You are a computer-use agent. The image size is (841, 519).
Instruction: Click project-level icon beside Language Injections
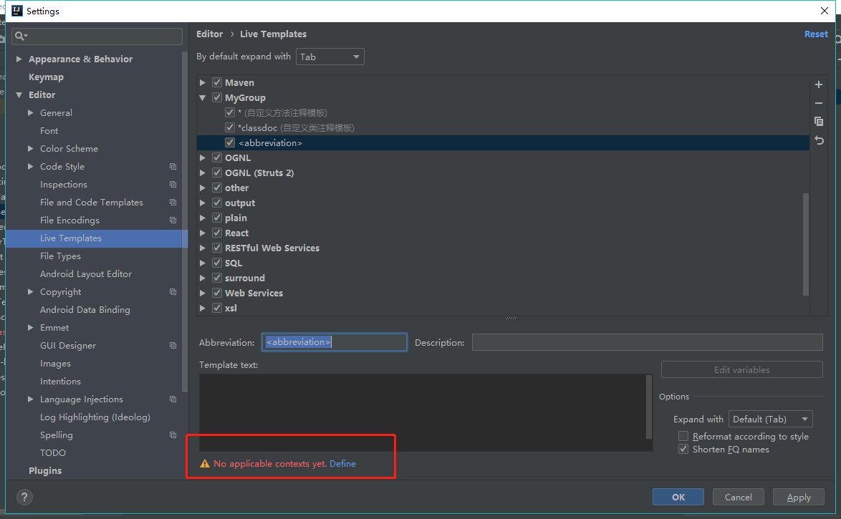coord(173,399)
